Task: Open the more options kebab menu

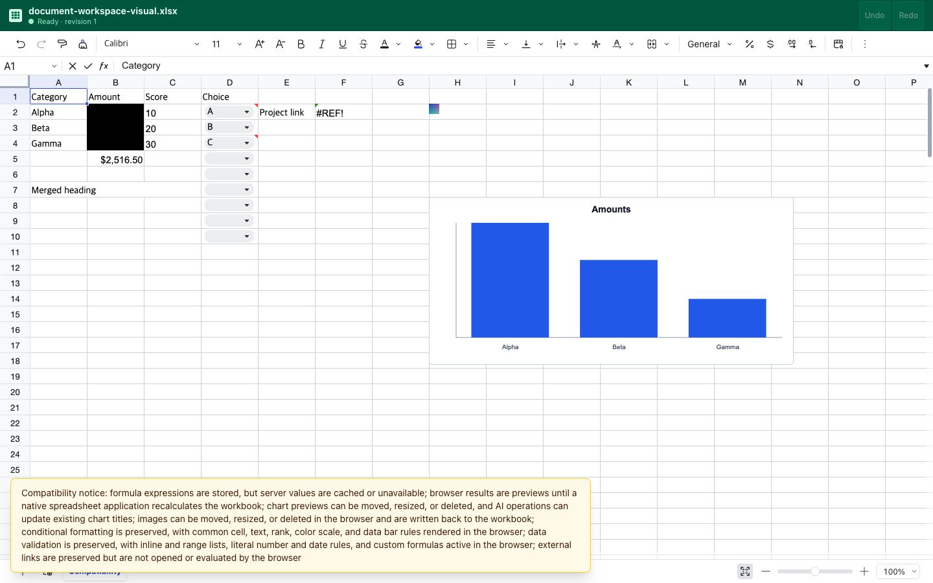Action: click(x=864, y=44)
